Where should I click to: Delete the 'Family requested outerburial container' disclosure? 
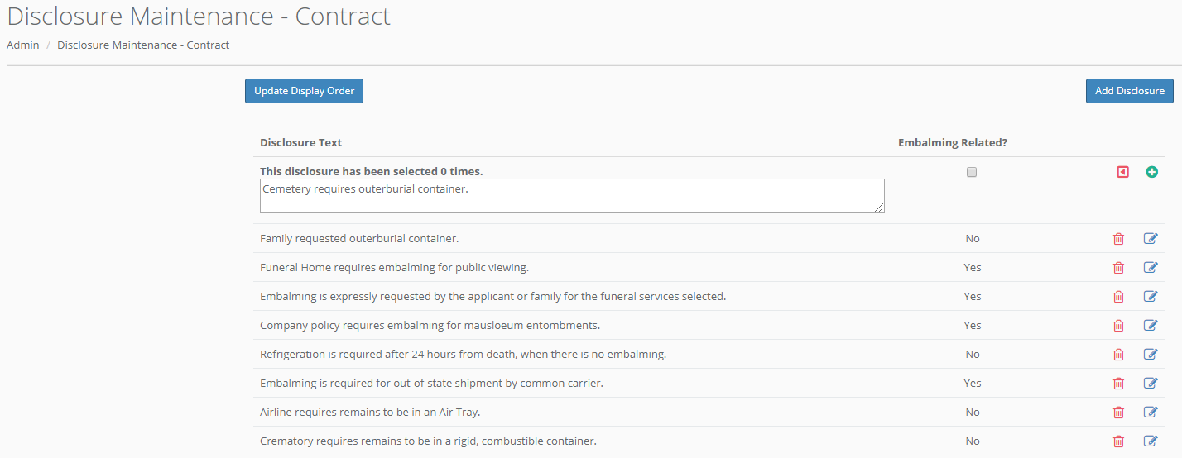pyautogui.click(x=1118, y=239)
